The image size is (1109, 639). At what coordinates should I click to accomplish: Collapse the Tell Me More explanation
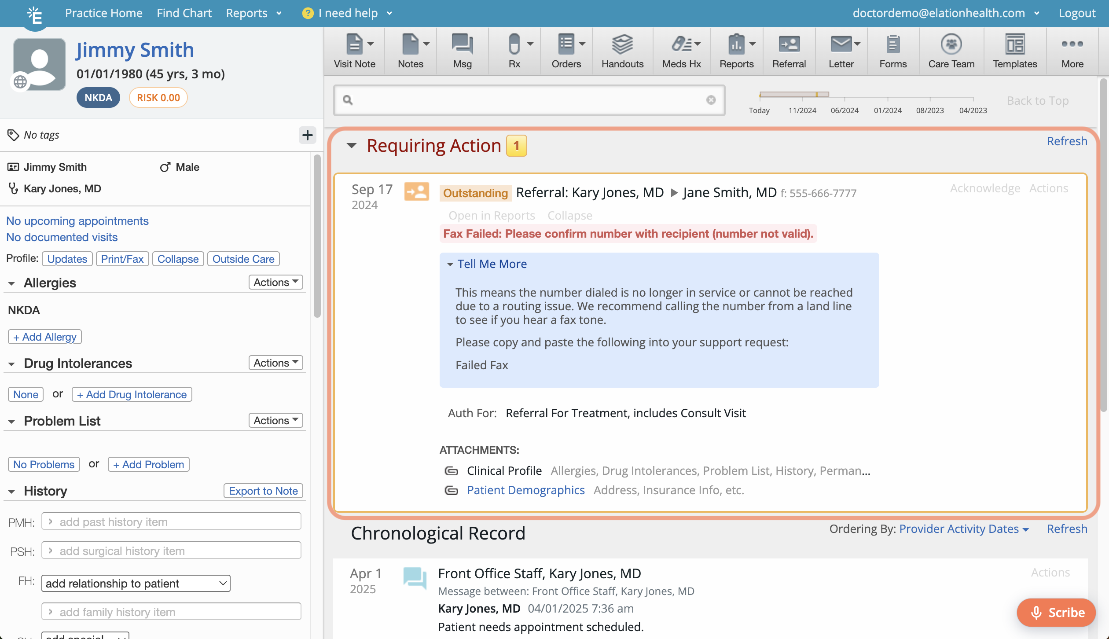(451, 264)
